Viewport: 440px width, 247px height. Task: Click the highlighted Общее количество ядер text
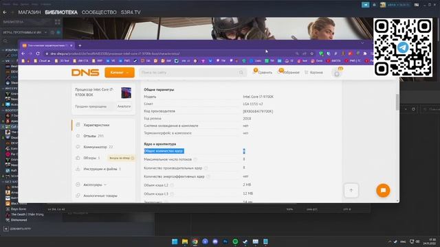164,151
